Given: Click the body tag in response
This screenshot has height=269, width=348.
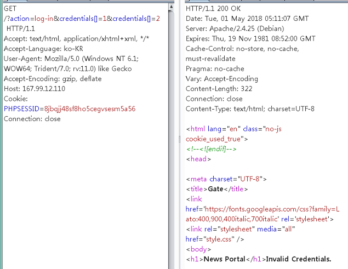Looking at the screenshot, I should point(198,249).
